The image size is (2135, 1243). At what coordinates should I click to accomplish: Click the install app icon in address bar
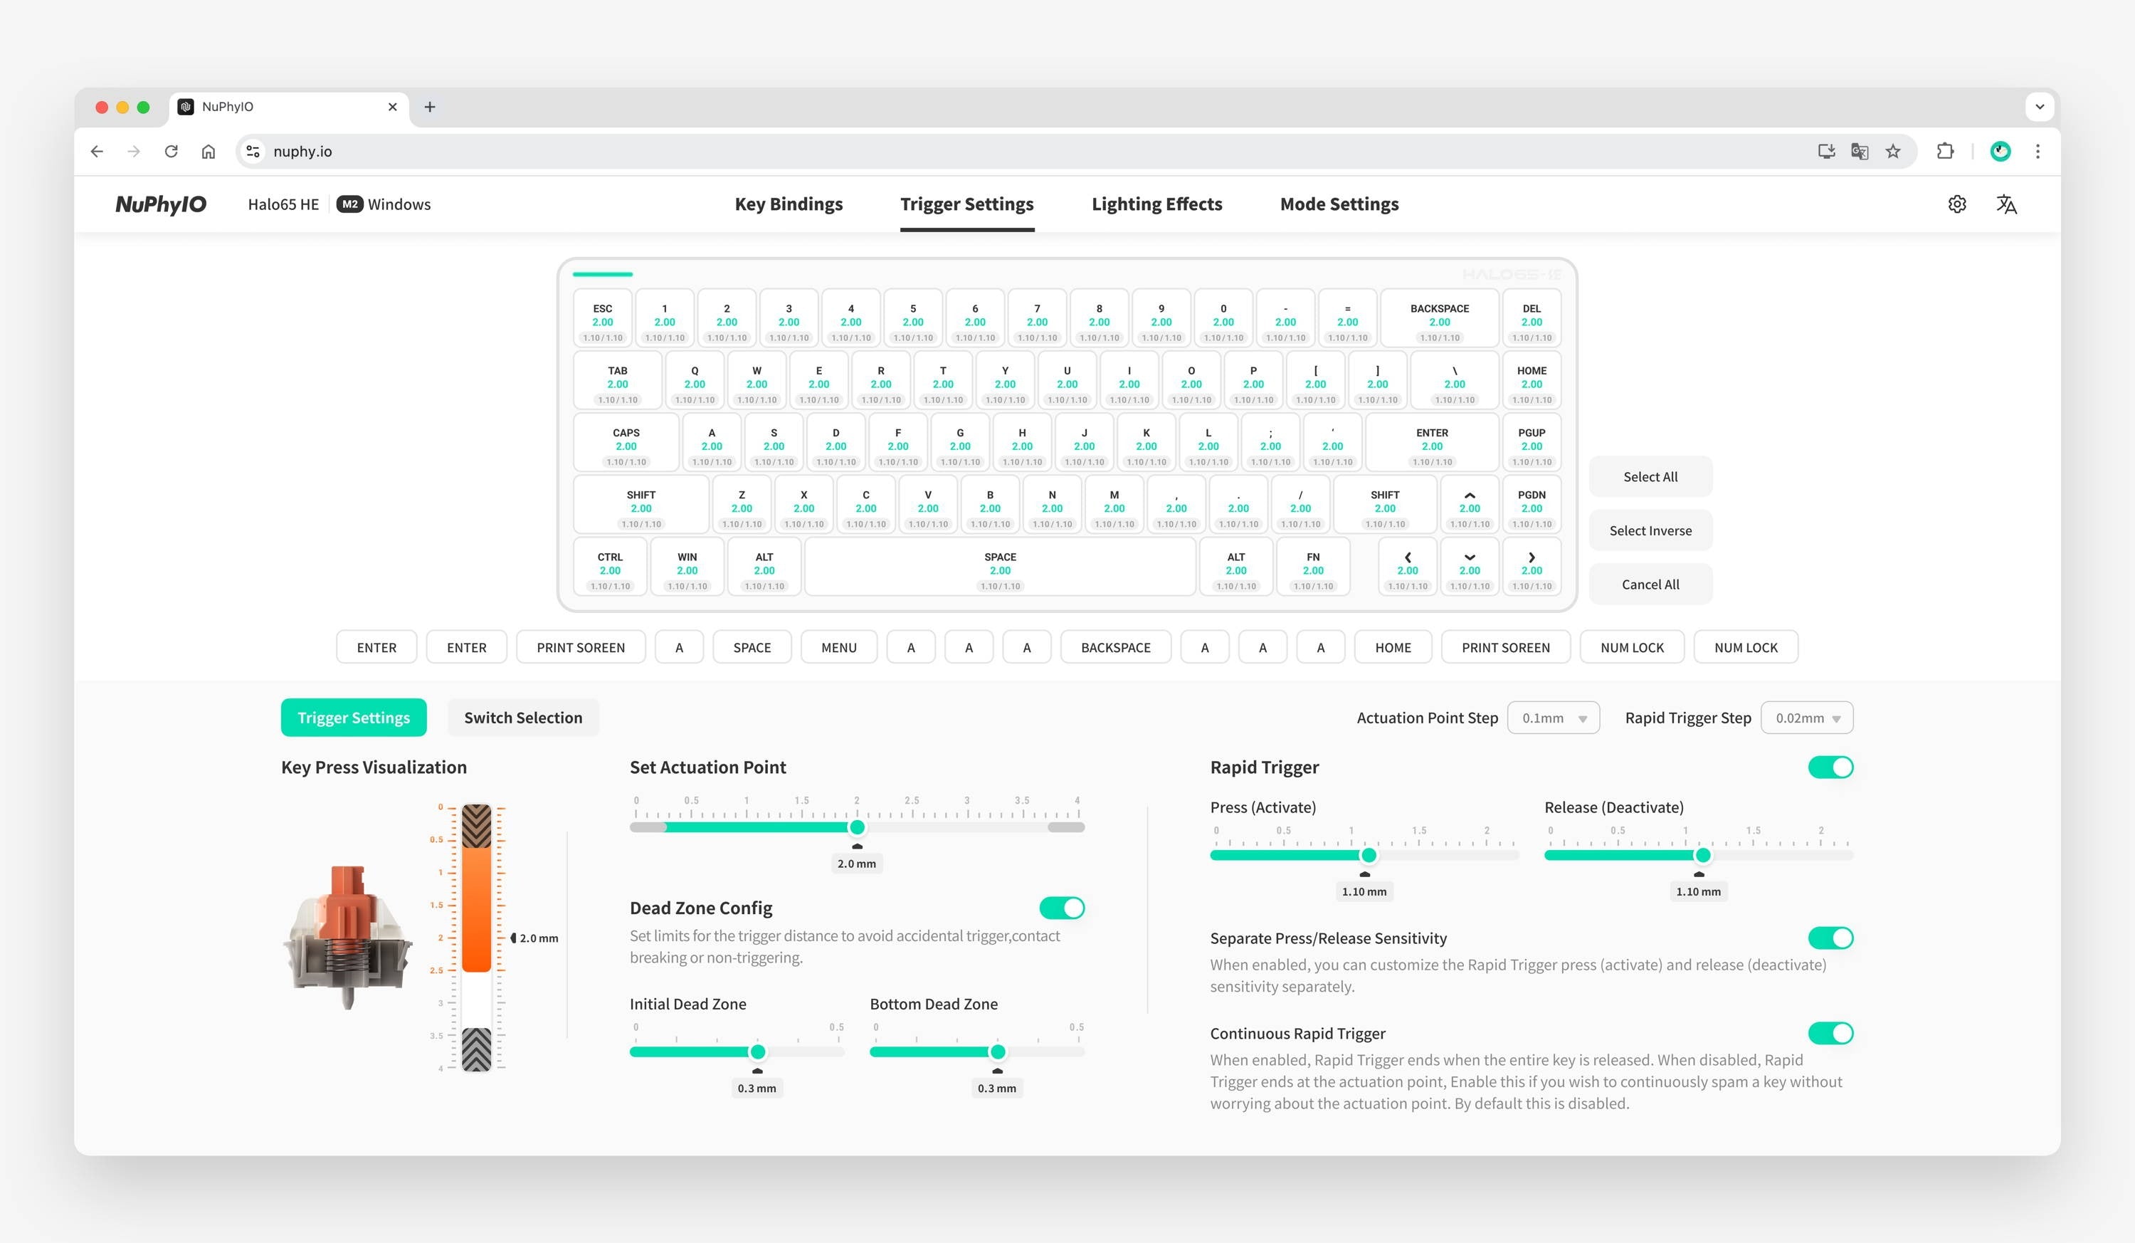click(x=1825, y=152)
